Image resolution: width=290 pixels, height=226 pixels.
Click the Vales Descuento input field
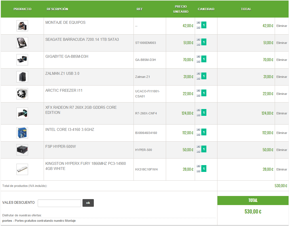(x=59, y=203)
